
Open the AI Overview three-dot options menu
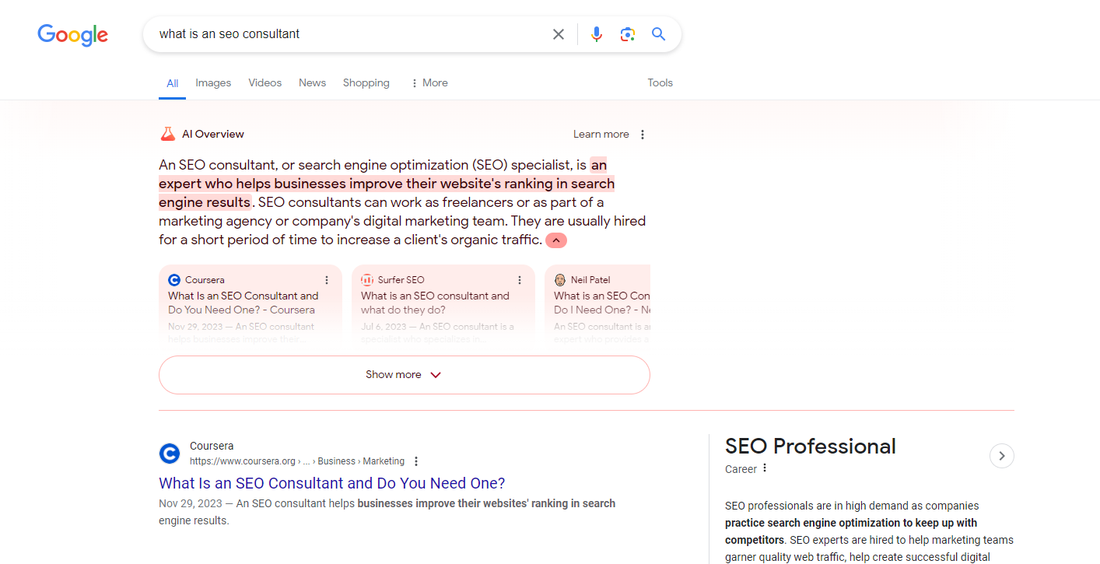tap(643, 135)
